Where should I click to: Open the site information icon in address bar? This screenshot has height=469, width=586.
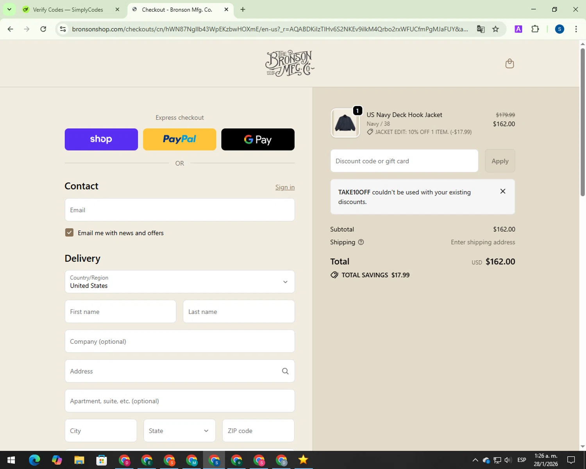click(x=63, y=29)
